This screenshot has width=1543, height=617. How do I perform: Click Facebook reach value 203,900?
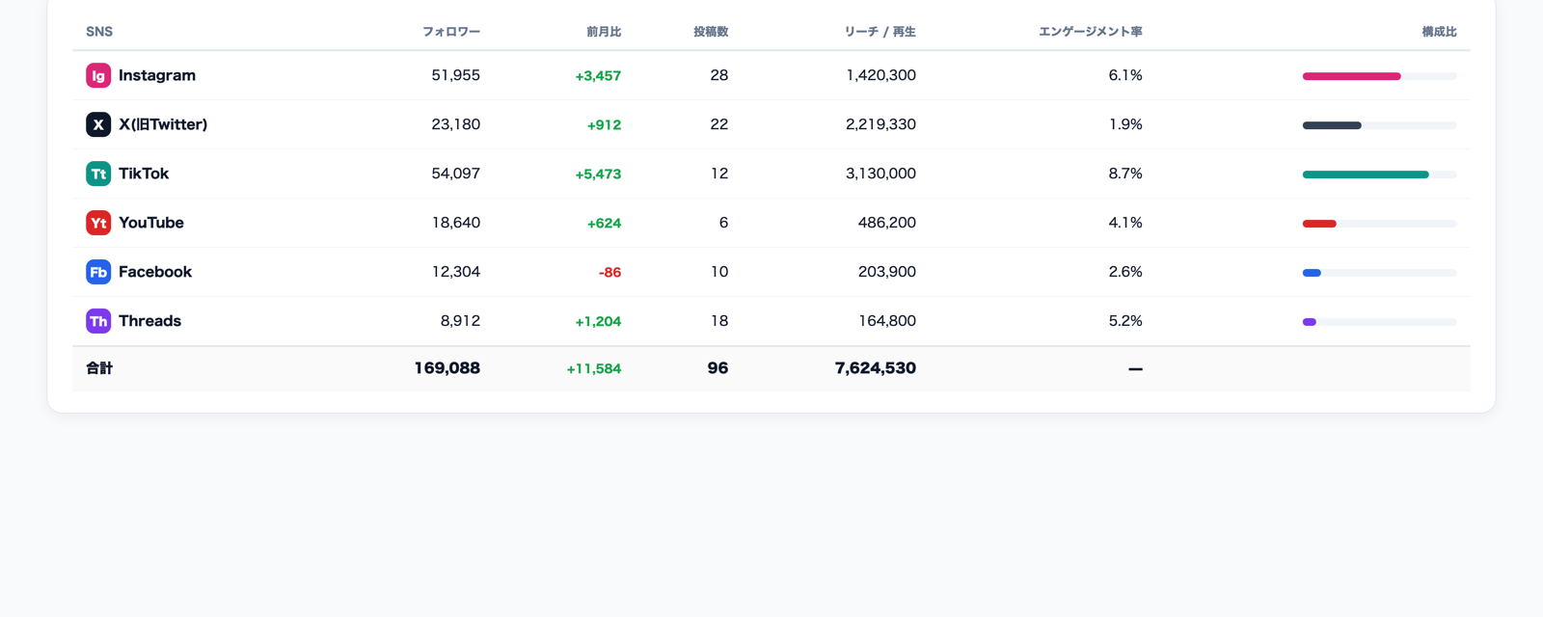(x=887, y=272)
